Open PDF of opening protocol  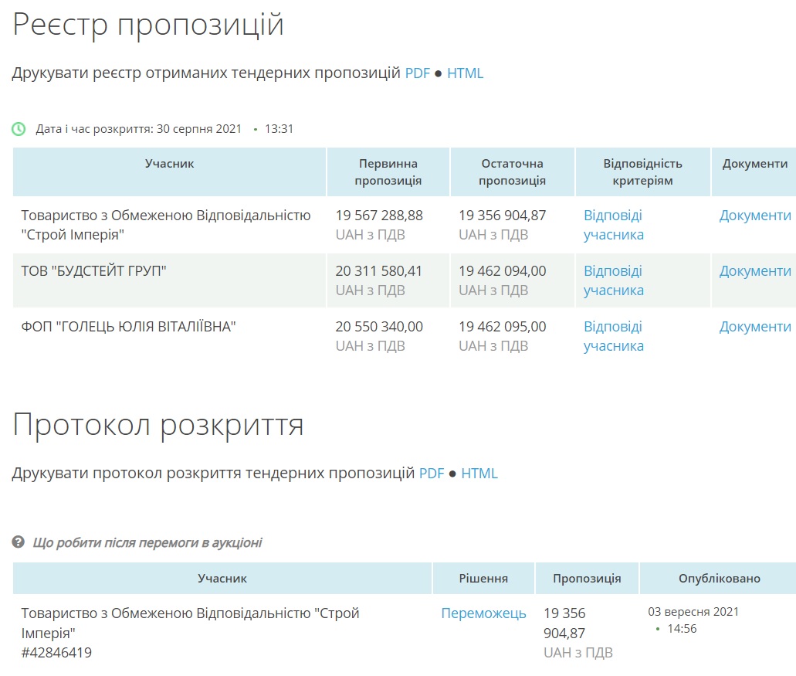pyautogui.click(x=432, y=474)
